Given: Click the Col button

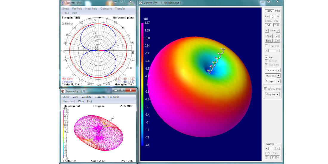Looking at the screenshot, I should tap(276, 41).
